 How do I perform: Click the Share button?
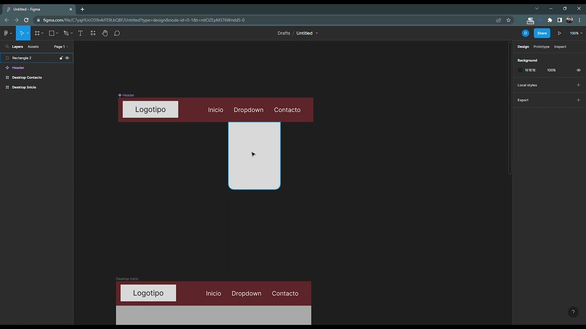542,33
